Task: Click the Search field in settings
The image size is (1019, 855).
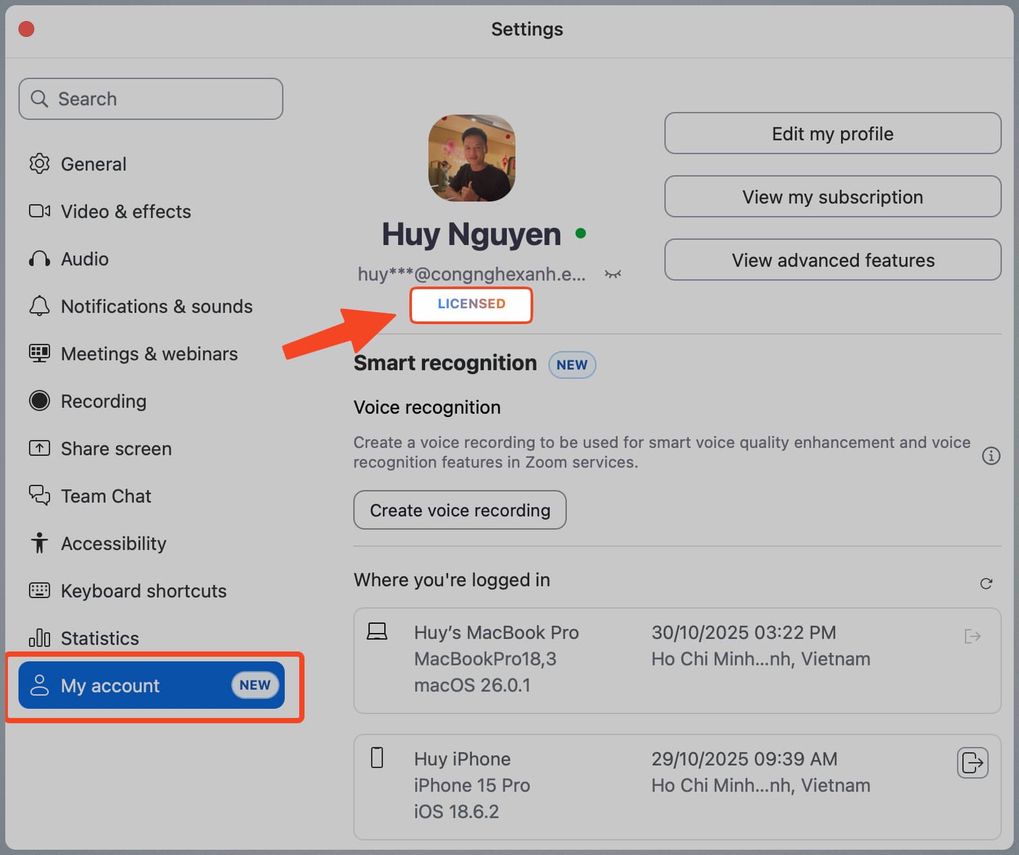Action: pyautogui.click(x=151, y=99)
